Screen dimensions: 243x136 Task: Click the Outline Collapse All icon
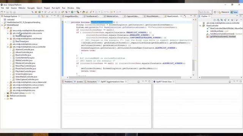tap(215, 20)
